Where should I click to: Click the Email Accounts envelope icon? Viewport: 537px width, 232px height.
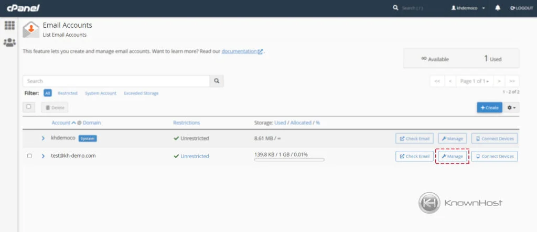(31, 29)
